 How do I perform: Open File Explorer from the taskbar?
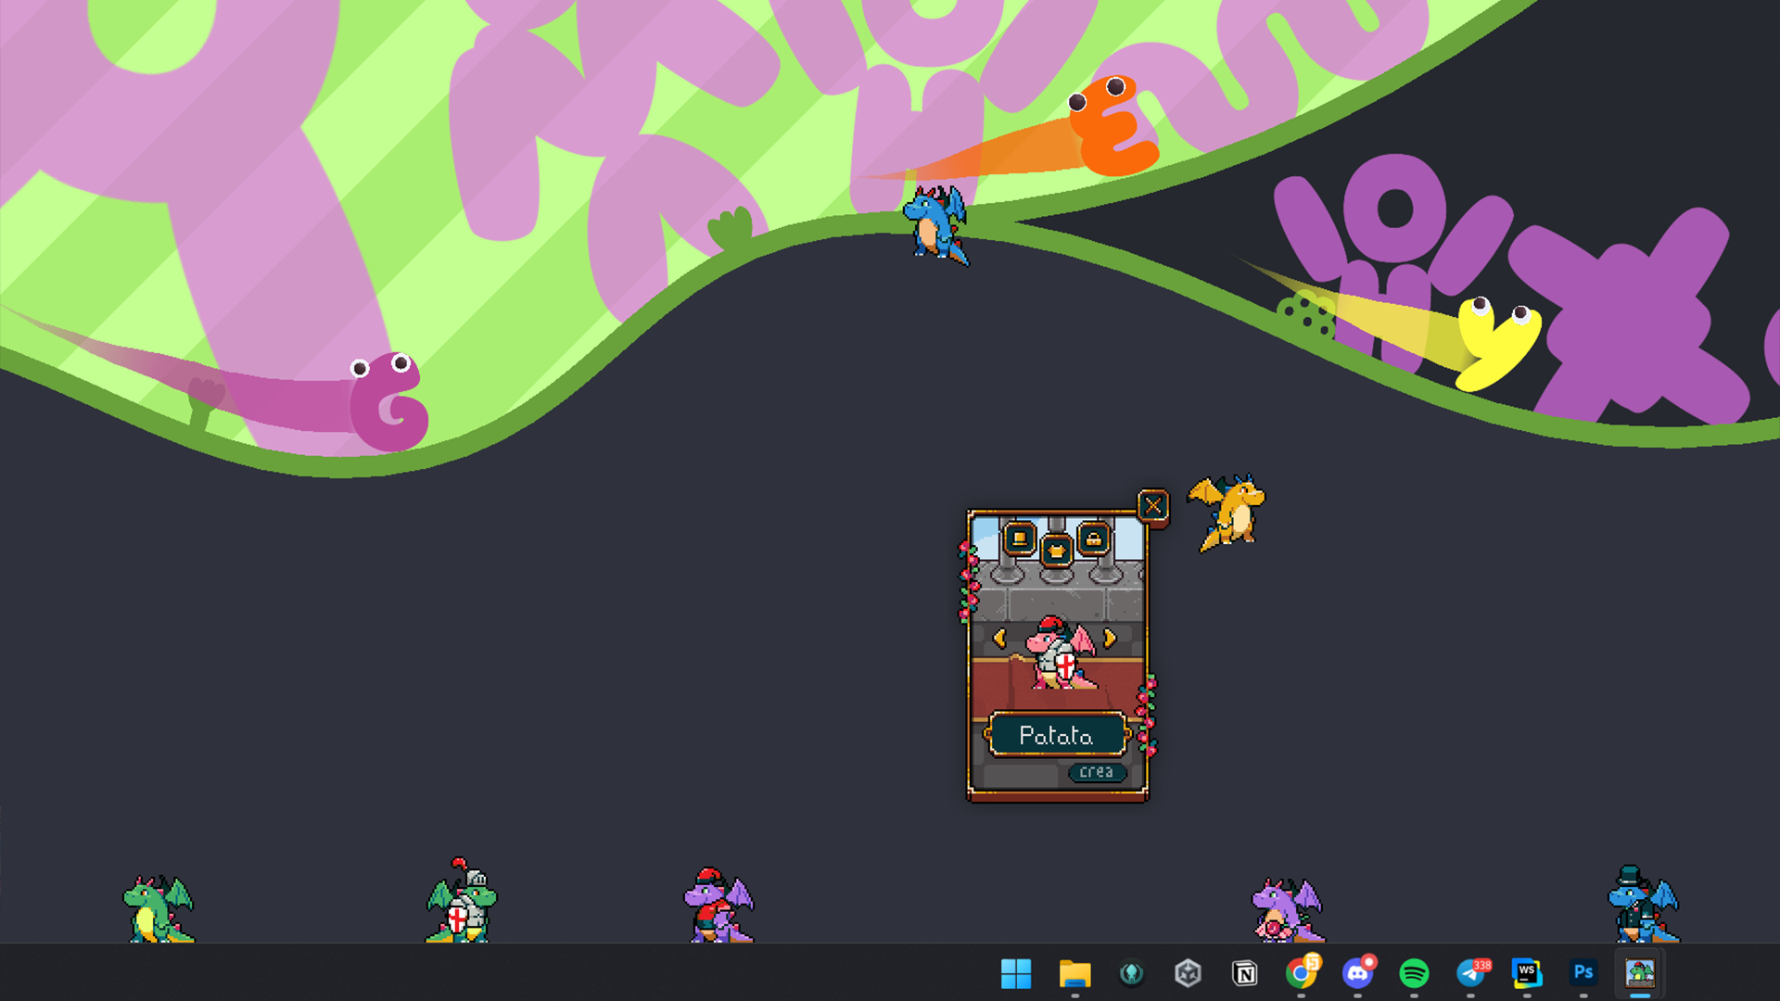[x=1074, y=973]
